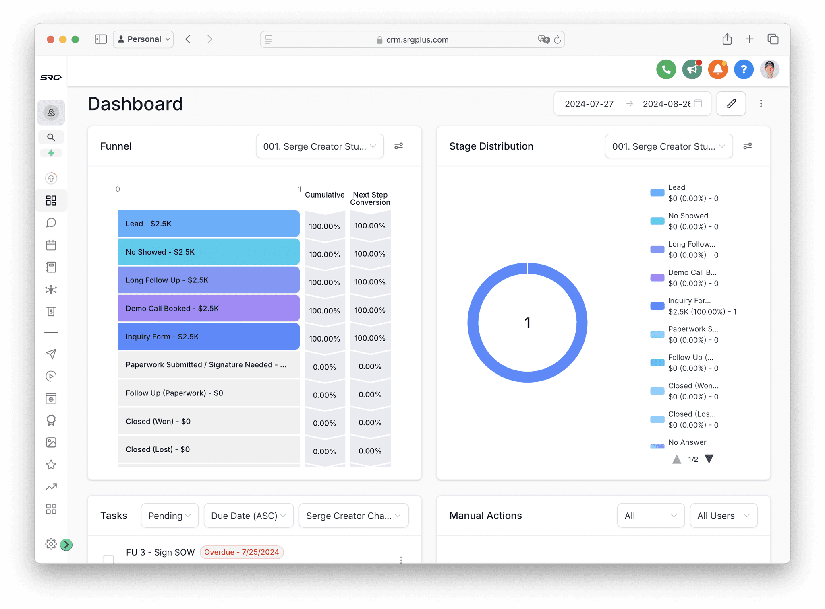Open the megaphone announcements icon
825x609 pixels.
click(x=692, y=70)
